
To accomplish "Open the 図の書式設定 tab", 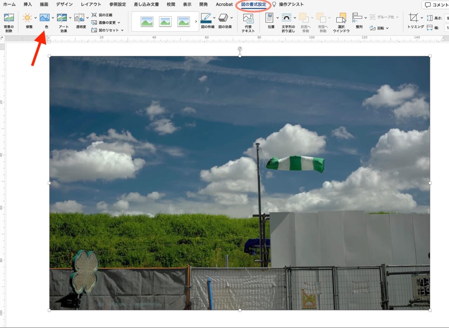I will (x=253, y=5).
